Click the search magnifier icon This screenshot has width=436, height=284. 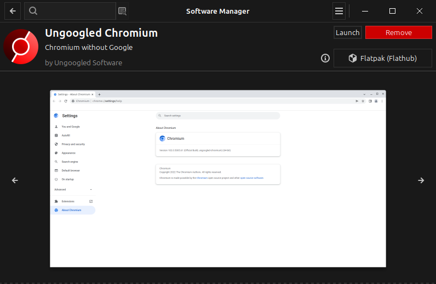[33, 11]
